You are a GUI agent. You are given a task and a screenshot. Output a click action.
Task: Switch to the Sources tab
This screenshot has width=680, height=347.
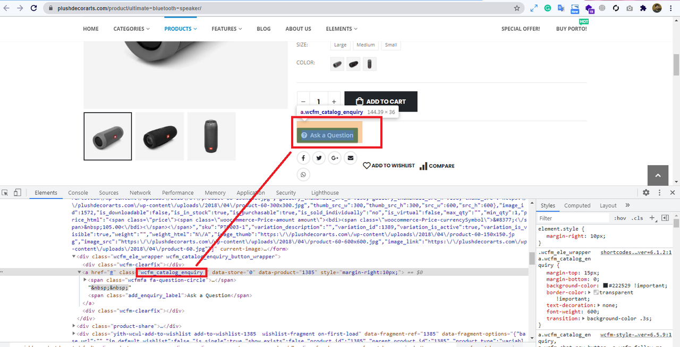point(109,193)
